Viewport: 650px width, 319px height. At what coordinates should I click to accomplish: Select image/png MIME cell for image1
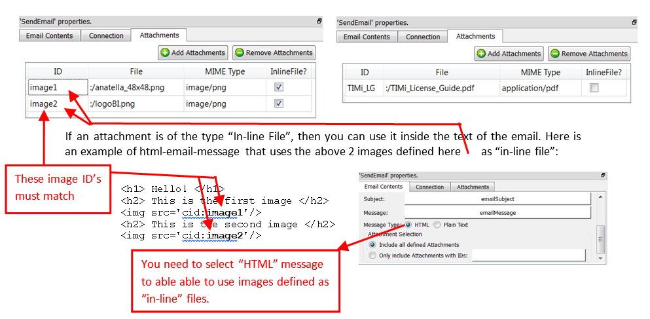click(225, 88)
